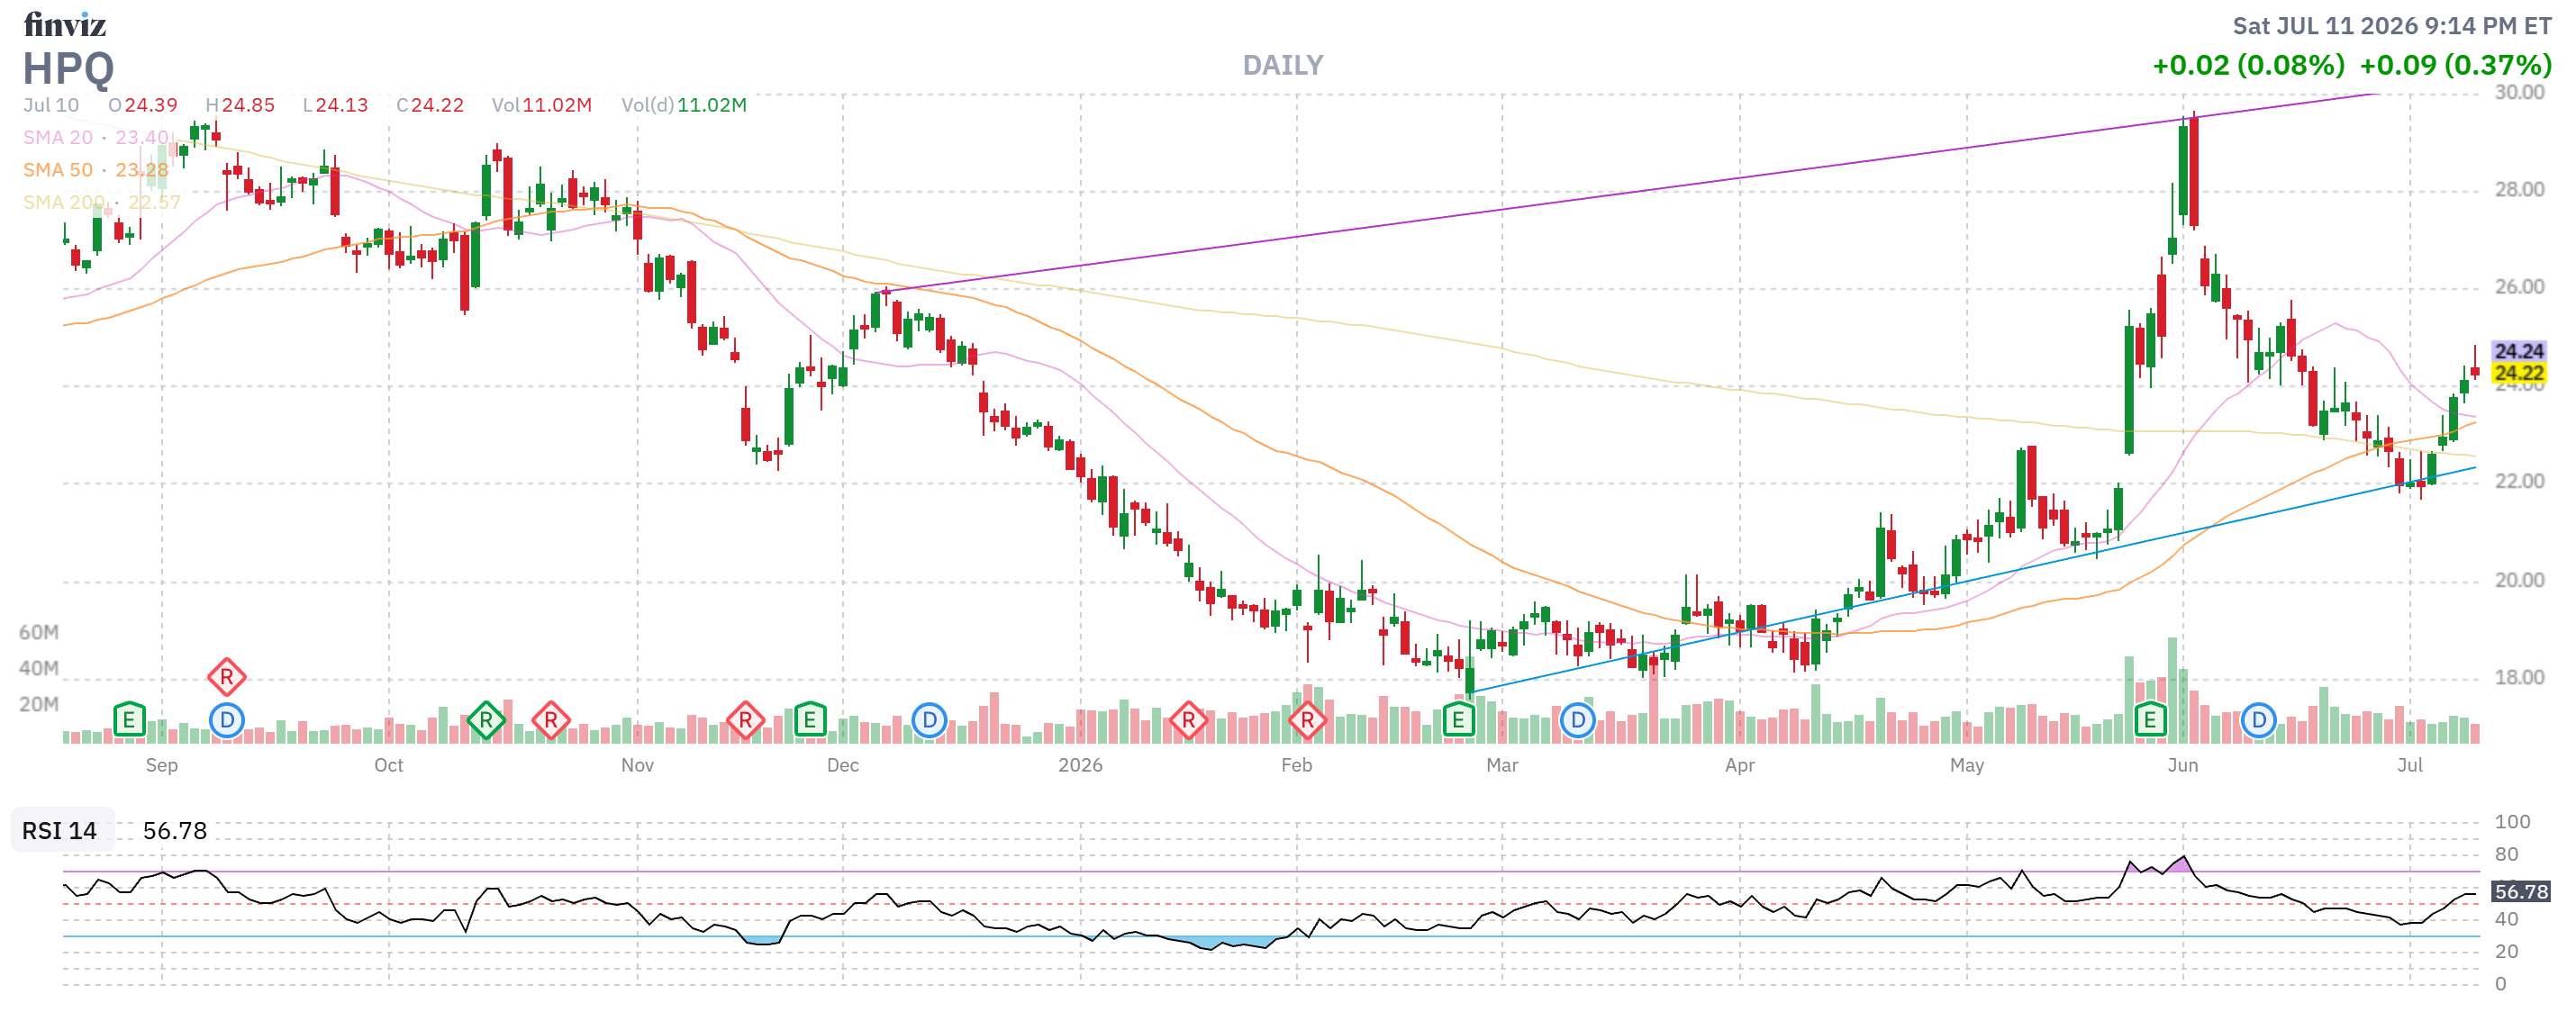Open the mid-November red R marker
The height and width of the screenshot is (1012, 2576).
745,719
